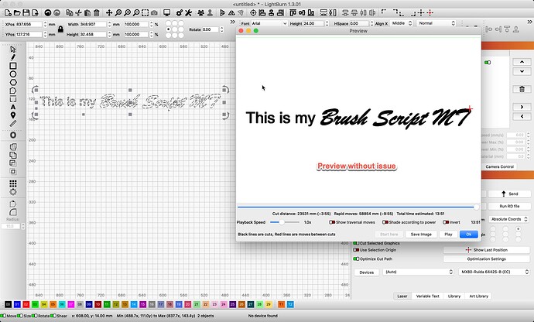Click Ok in the Preview window
The height and width of the screenshot is (322, 534).
click(469, 235)
